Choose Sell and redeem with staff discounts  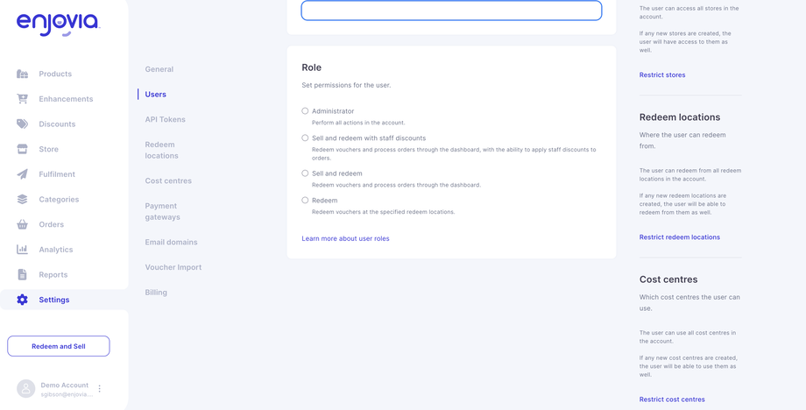tap(305, 138)
